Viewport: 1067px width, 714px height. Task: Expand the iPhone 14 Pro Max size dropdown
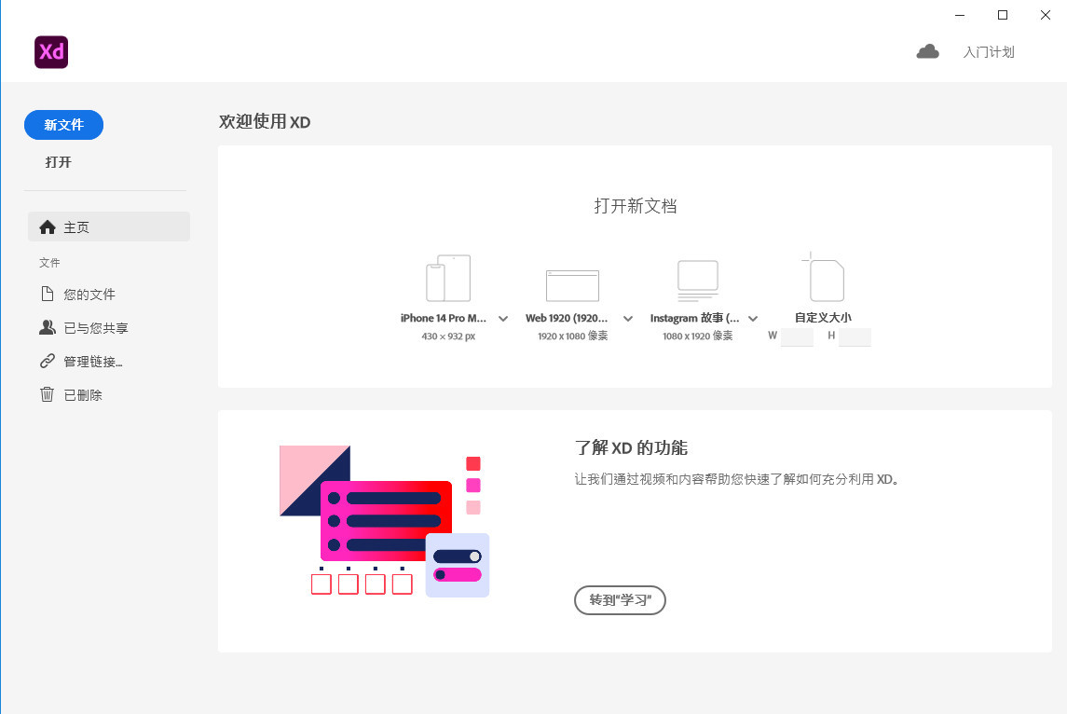(x=503, y=319)
